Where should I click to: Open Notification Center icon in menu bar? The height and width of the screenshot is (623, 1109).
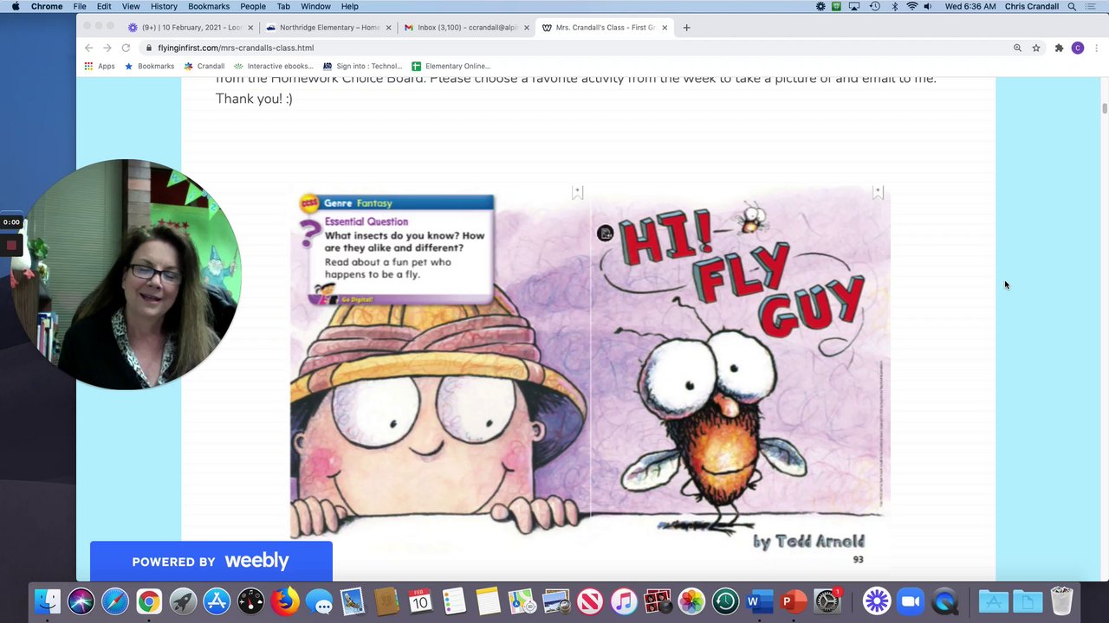[1093, 6]
